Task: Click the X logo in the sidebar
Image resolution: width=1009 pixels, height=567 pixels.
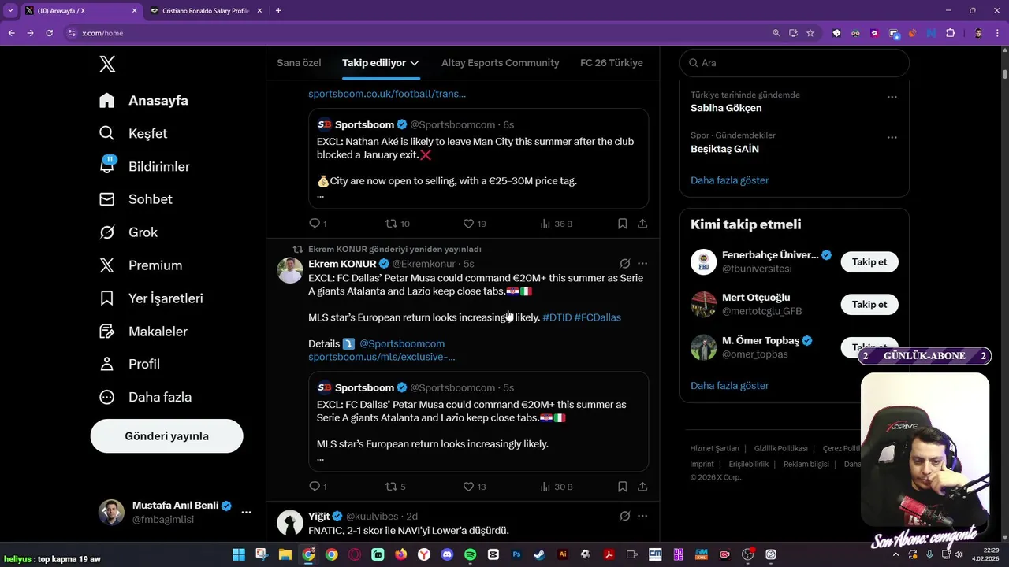Action: [107, 64]
